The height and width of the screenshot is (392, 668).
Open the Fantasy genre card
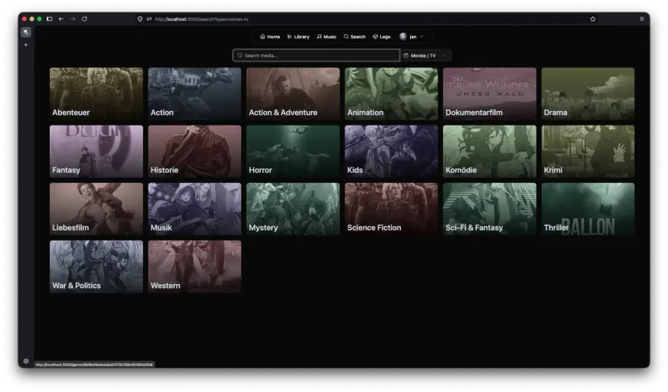click(x=96, y=152)
